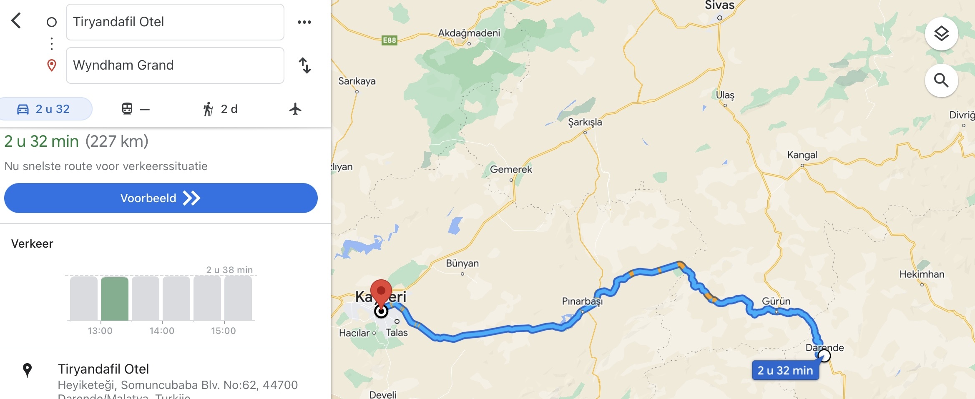
Task: Select the traffic bar at 15:00
Action: (x=238, y=299)
